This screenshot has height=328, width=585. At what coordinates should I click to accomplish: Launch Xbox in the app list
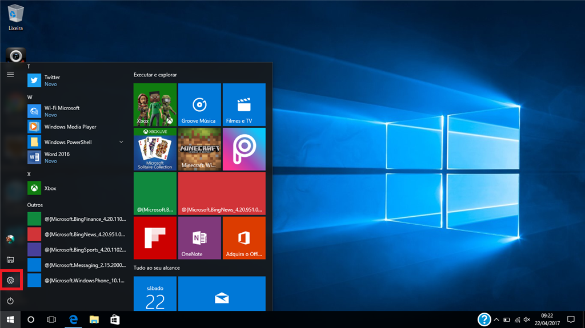77,188
